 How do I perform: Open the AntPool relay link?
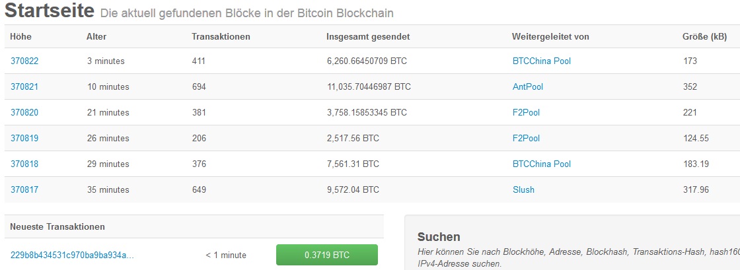(527, 86)
